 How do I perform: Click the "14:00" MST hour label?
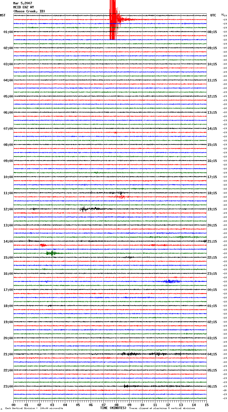8,241
